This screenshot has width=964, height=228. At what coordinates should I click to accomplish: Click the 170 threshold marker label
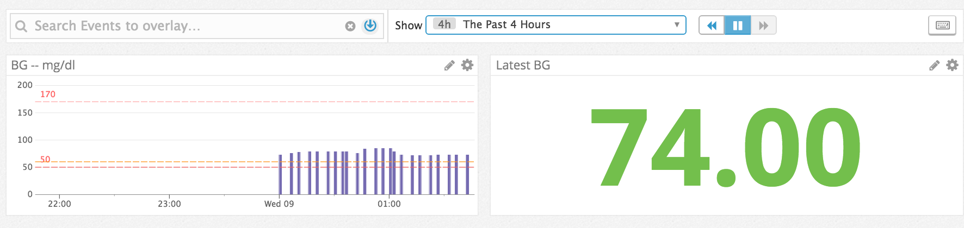coord(48,94)
